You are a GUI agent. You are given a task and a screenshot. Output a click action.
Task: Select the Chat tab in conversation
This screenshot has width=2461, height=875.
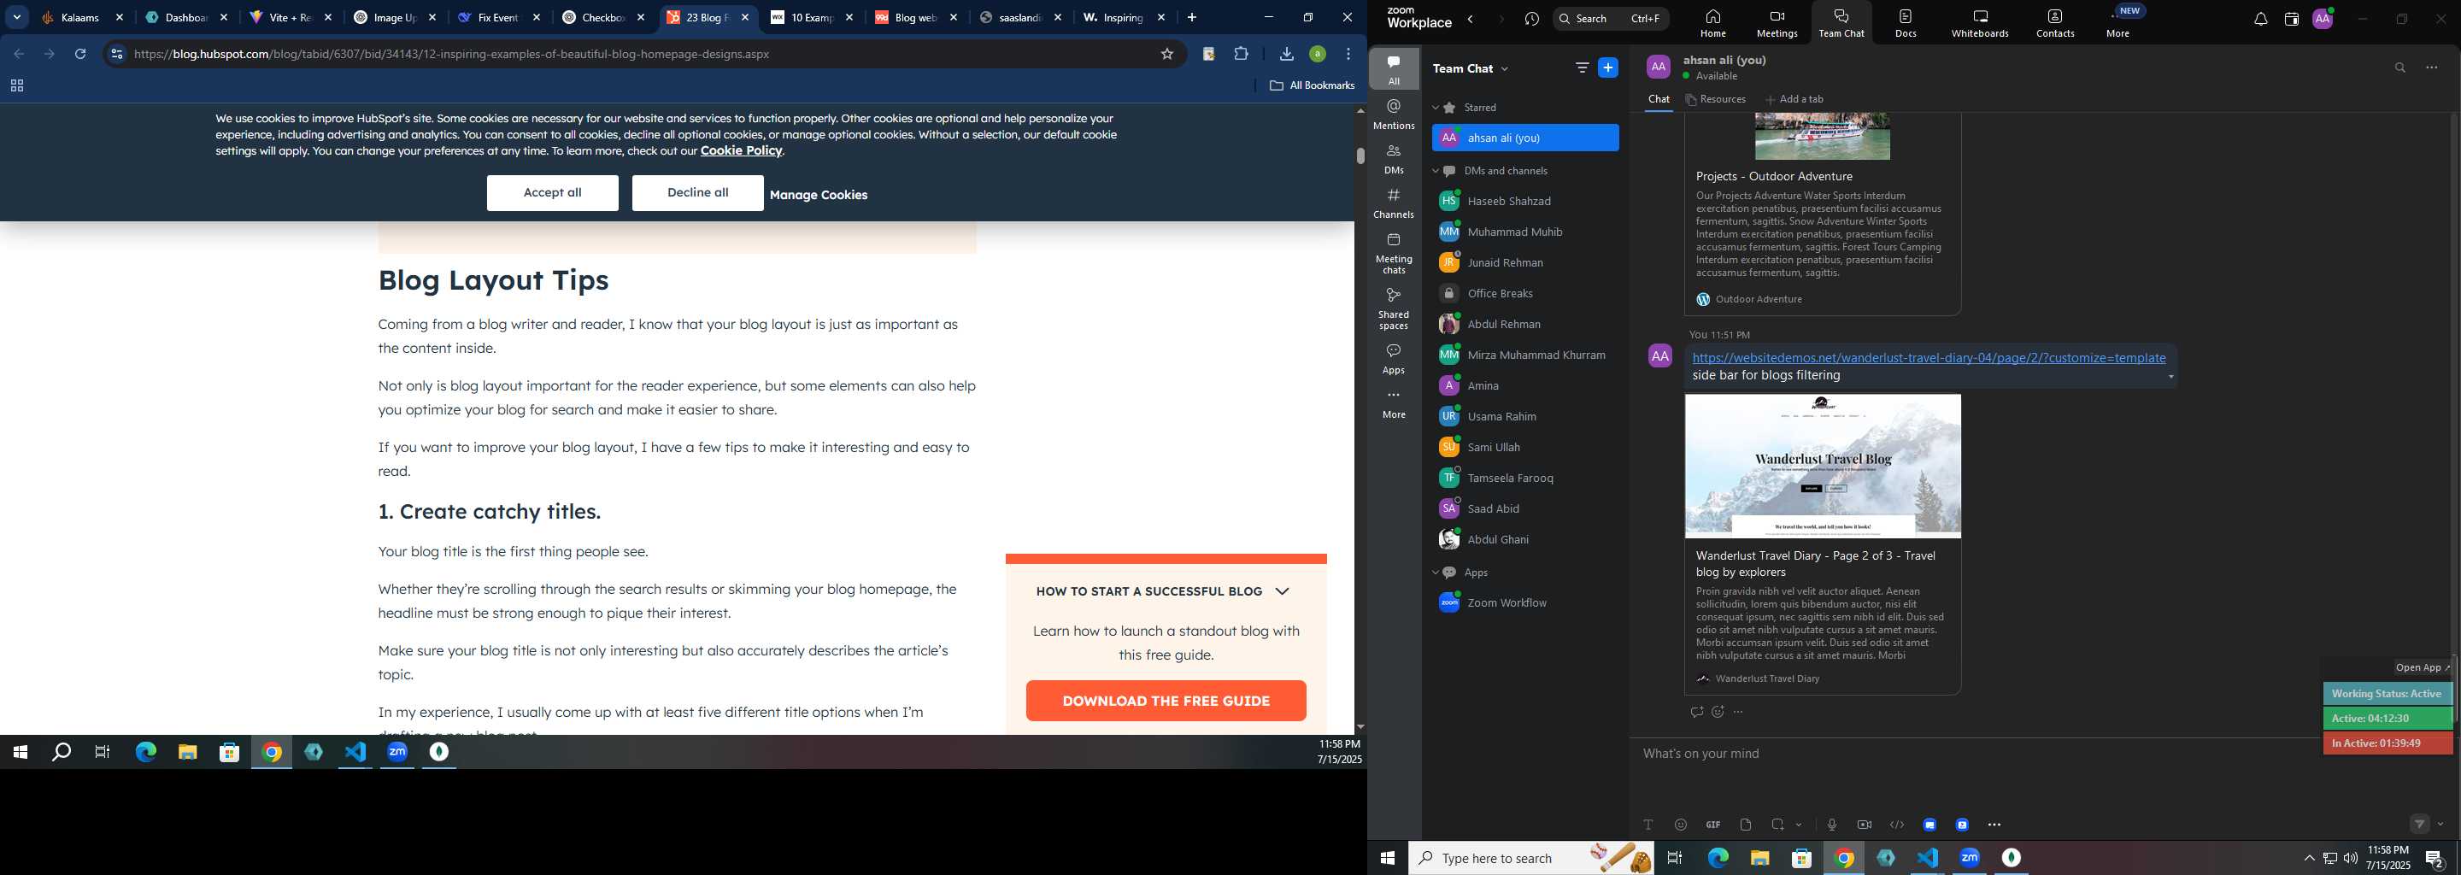coord(1659,99)
